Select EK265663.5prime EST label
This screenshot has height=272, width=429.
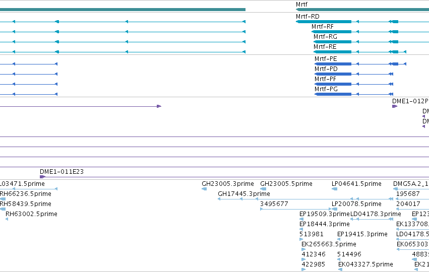point(329,244)
